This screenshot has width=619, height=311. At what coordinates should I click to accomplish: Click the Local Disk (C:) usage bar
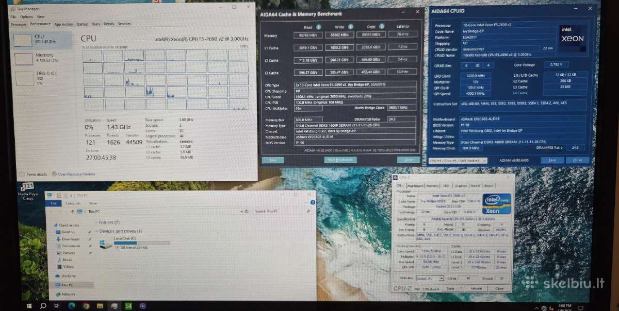[x=142, y=243]
